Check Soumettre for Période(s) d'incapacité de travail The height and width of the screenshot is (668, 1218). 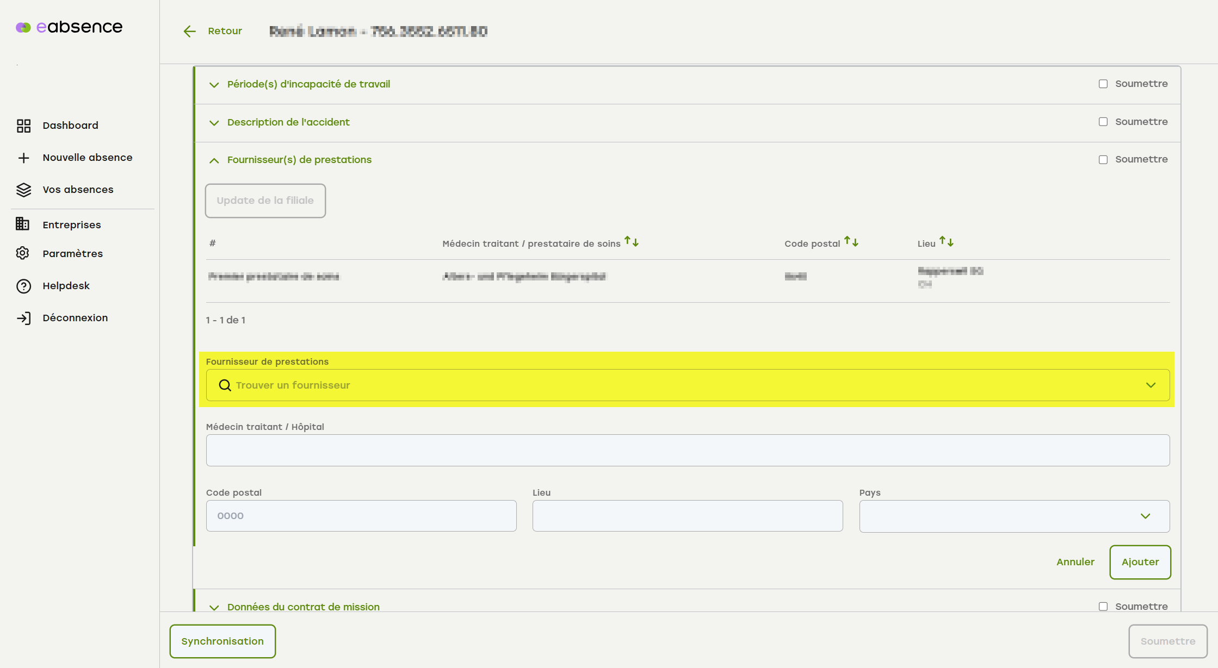click(1103, 84)
